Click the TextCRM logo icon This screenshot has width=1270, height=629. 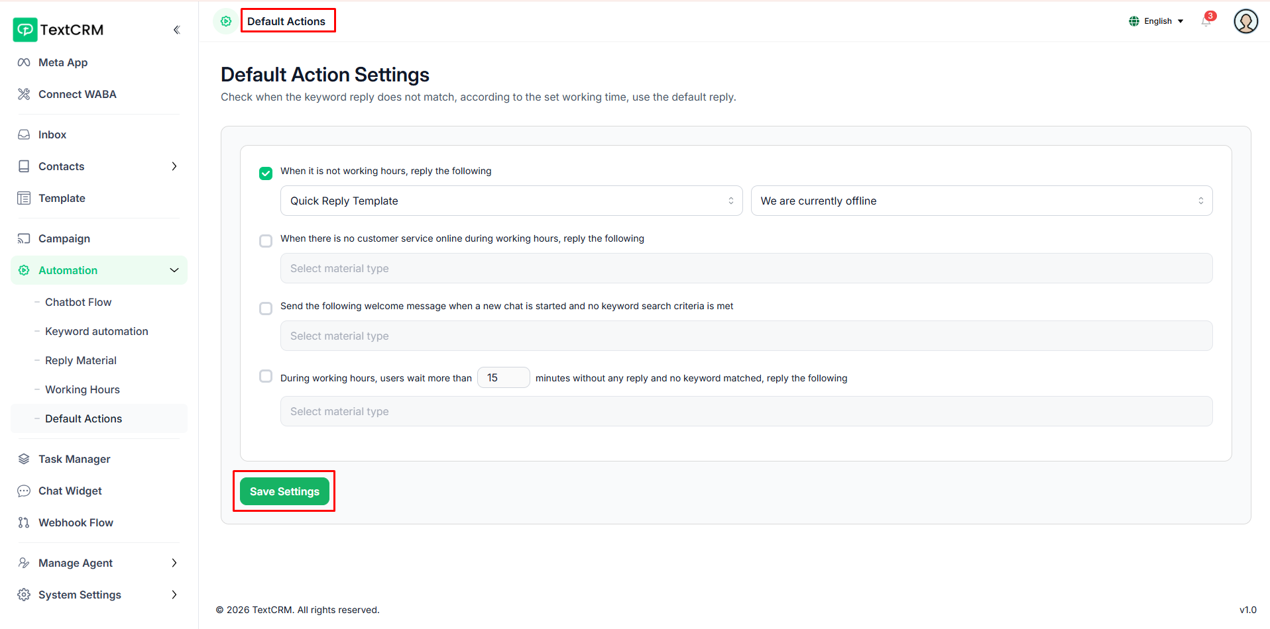point(25,30)
